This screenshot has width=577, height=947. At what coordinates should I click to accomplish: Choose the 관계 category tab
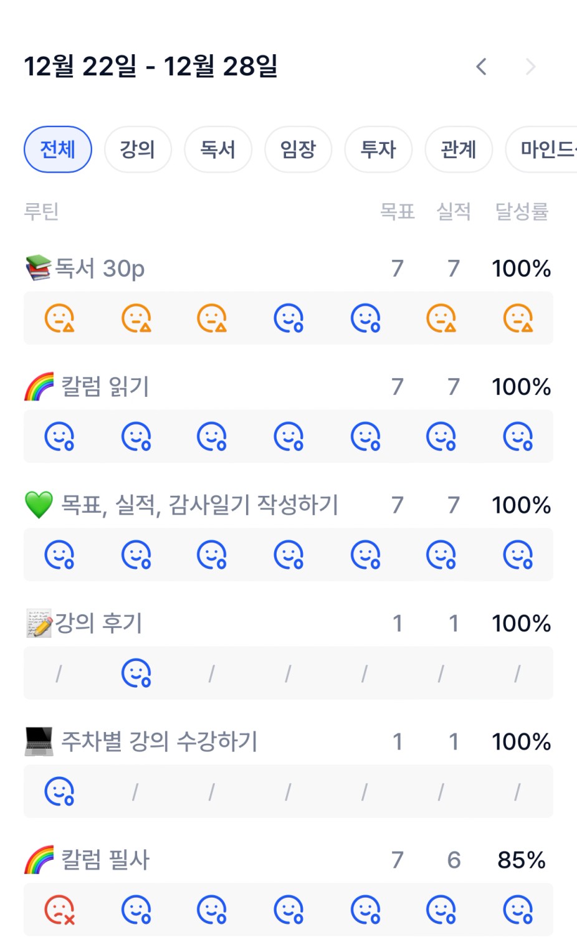click(x=459, y=150)
